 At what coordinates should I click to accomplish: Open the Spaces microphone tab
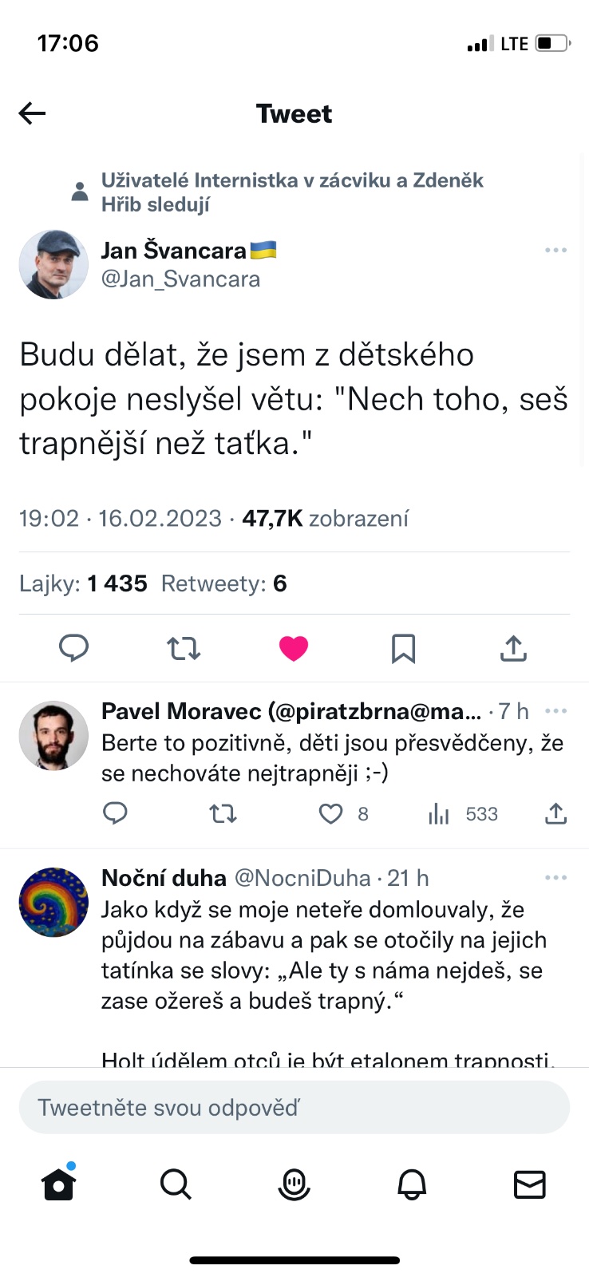point(294,1184)
